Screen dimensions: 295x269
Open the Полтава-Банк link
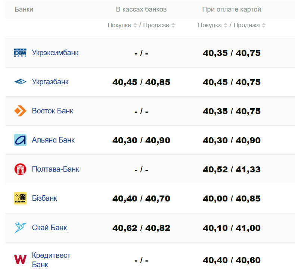pyautogui.click(x=56, y=169)
